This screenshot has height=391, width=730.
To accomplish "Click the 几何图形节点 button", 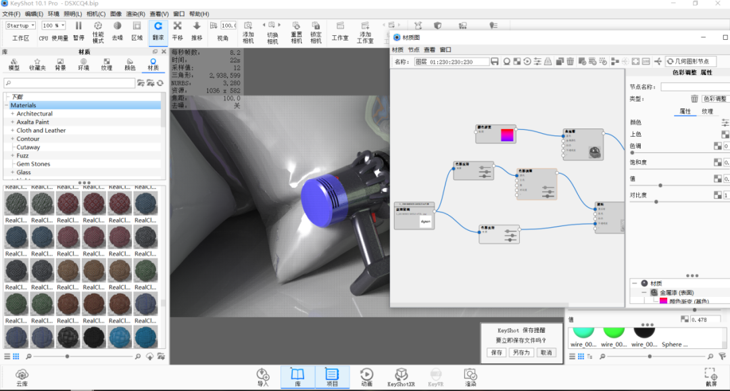I will coord(691,62).
